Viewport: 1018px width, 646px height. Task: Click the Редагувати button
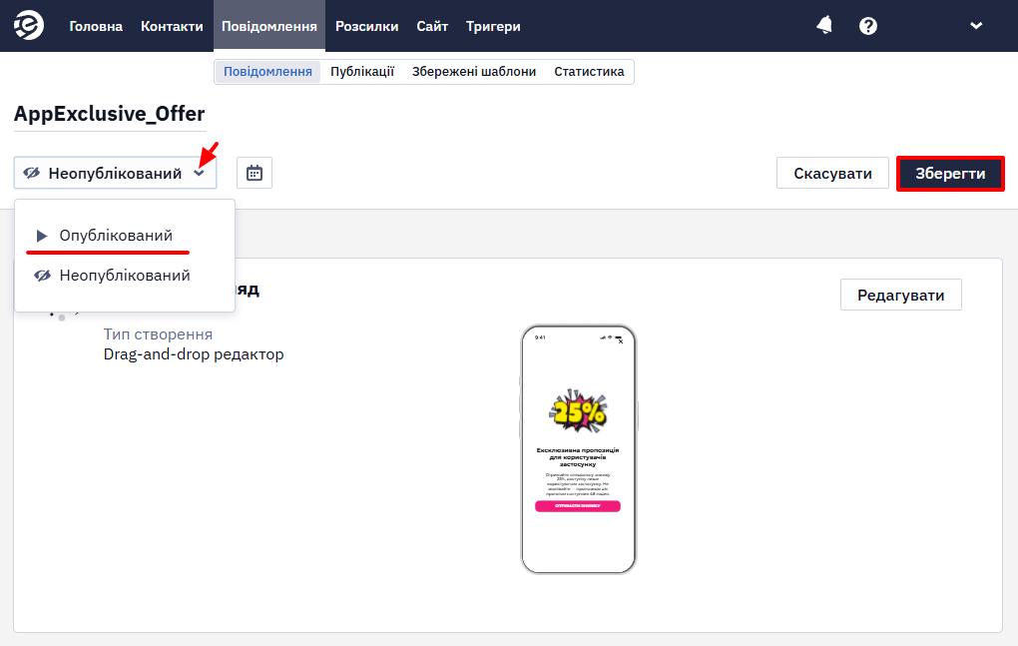pos(901,295)
